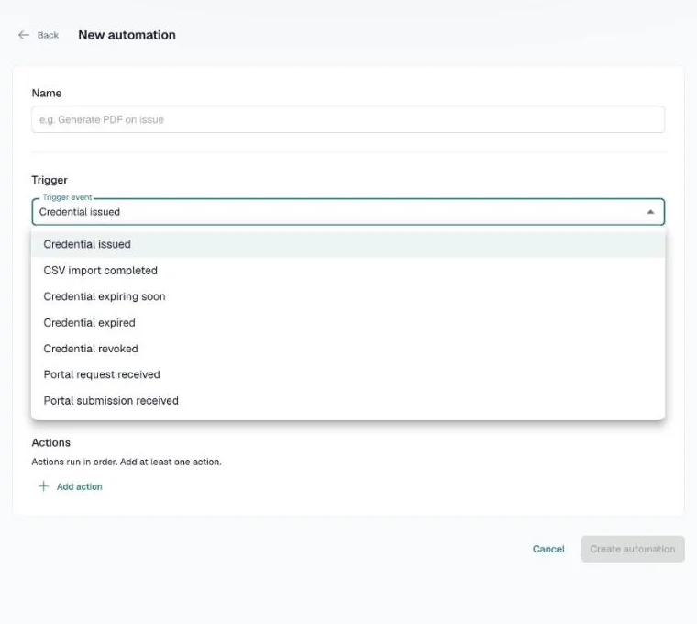Focus the automation Name input field
Viewport: 697px width, 624px height.
click(x=348, y=119)
